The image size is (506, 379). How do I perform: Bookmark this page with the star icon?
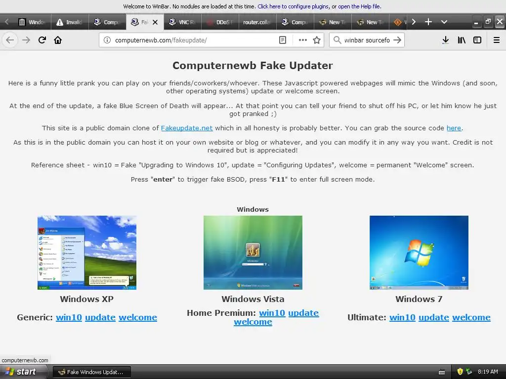pos(317,40)
